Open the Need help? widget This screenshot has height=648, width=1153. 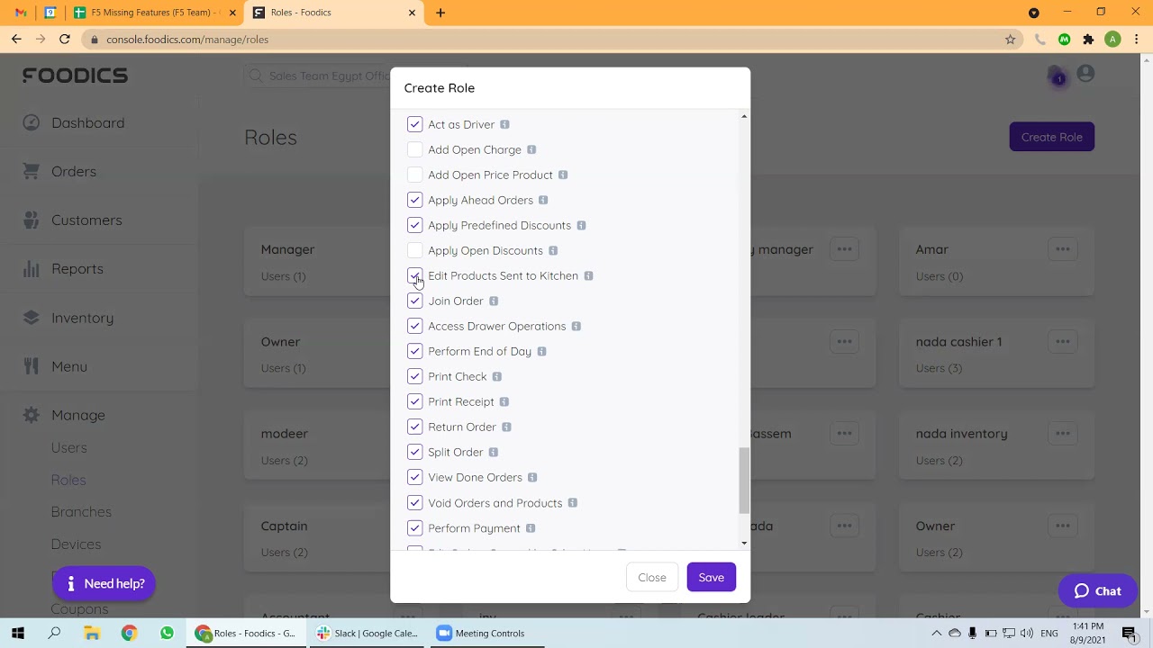click(104, 584)
